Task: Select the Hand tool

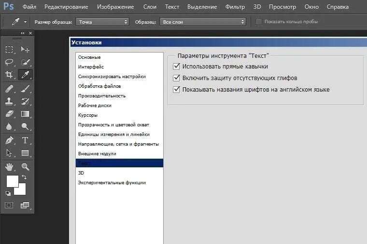Action: (x=9, y=167)
